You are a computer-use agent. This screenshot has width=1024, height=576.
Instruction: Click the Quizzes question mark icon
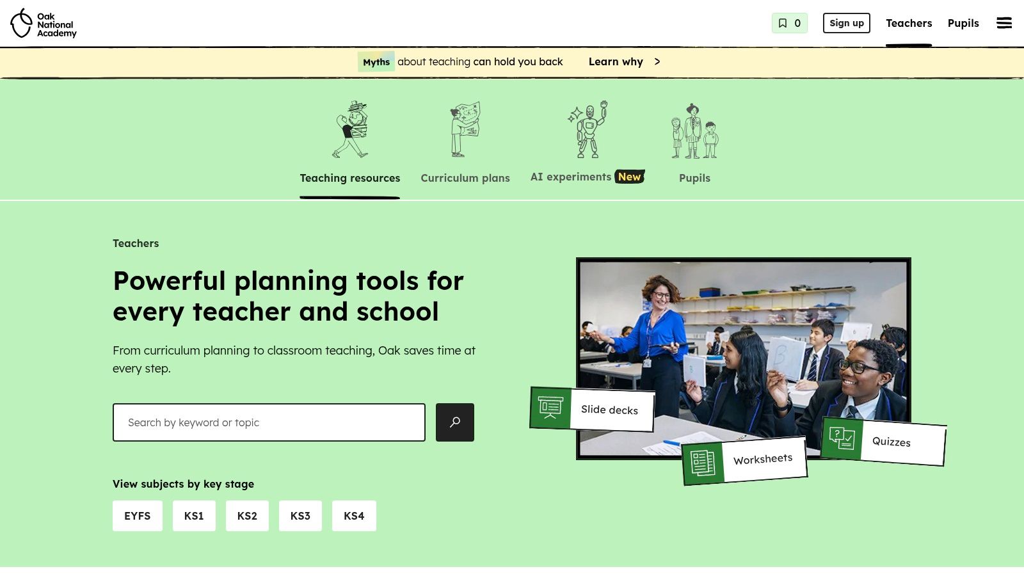tap(842, 438)
